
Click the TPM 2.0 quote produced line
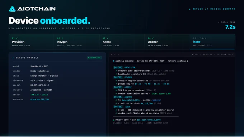pyautogui.click(x=136, y=90)
